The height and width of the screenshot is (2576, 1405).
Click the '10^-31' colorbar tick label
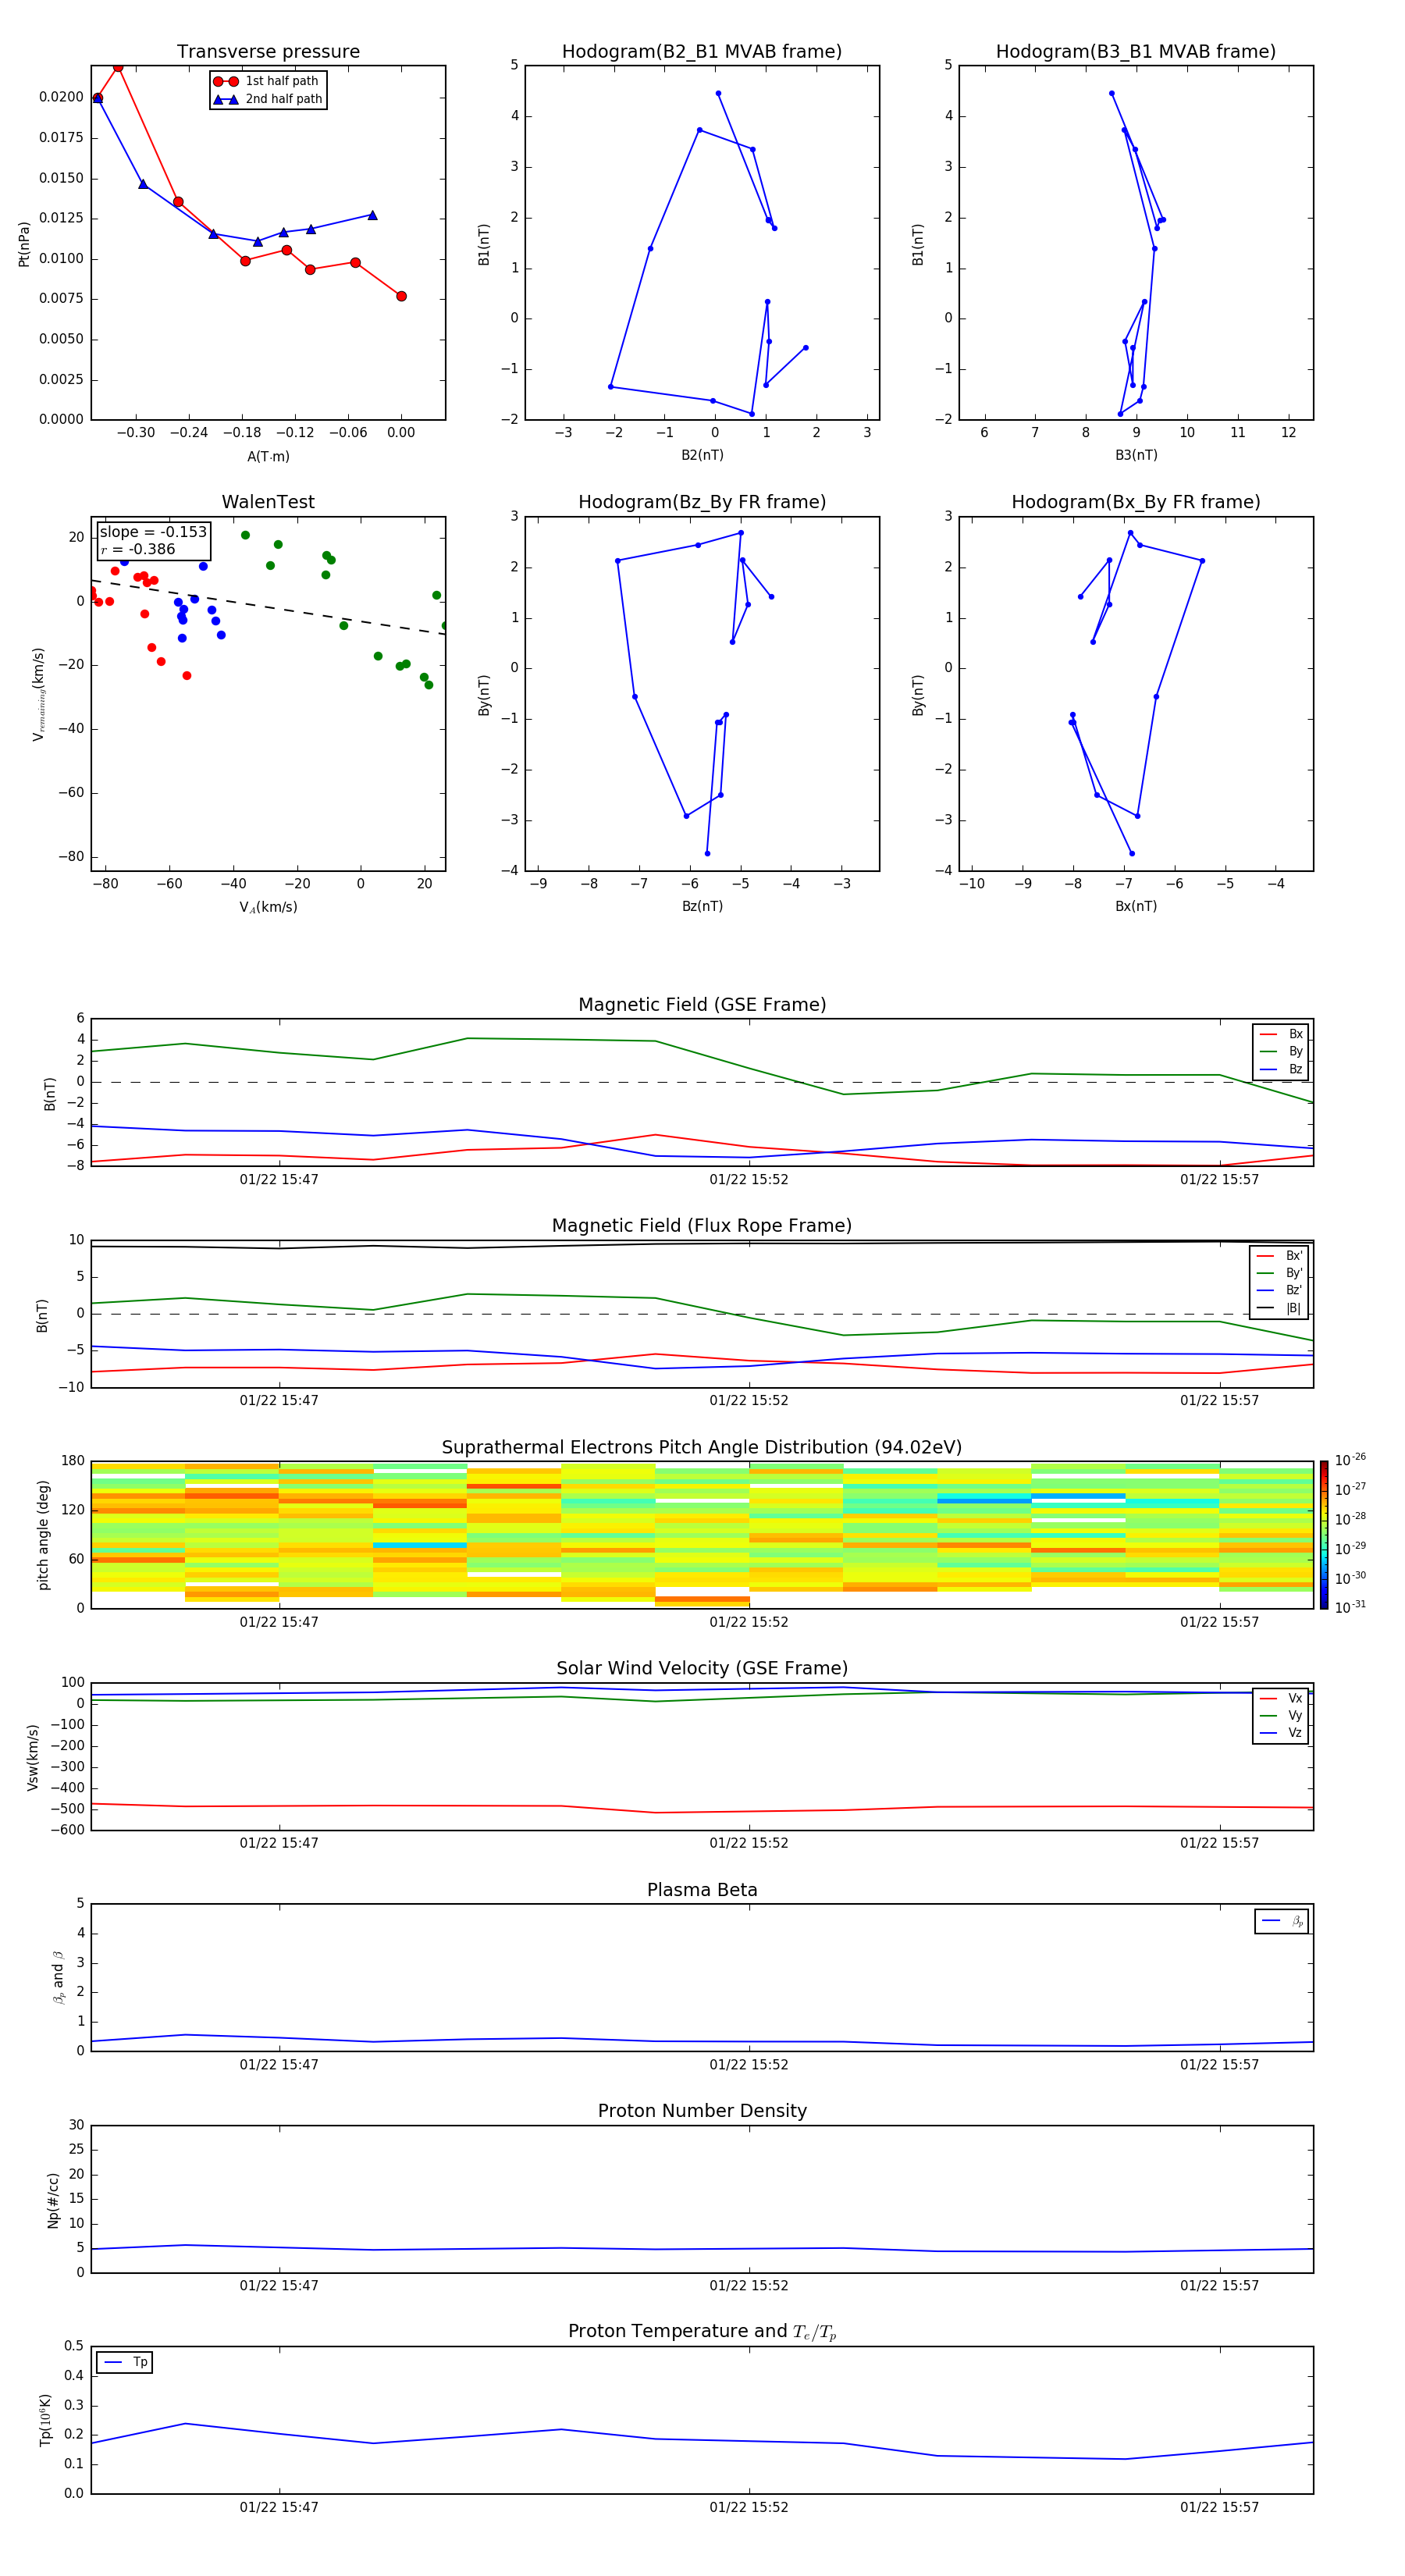1350,1607
